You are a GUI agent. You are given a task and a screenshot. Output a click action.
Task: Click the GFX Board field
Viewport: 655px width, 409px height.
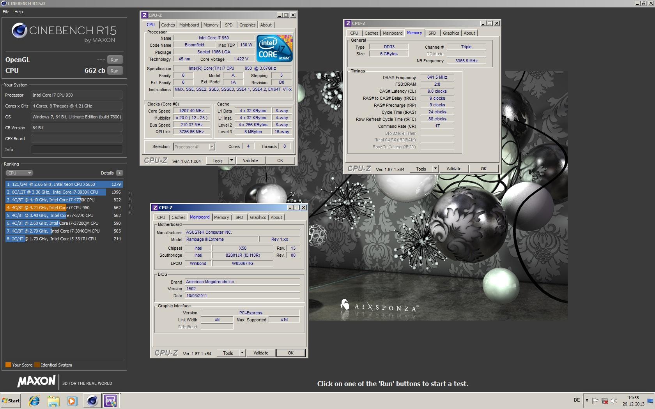(77, 139)
